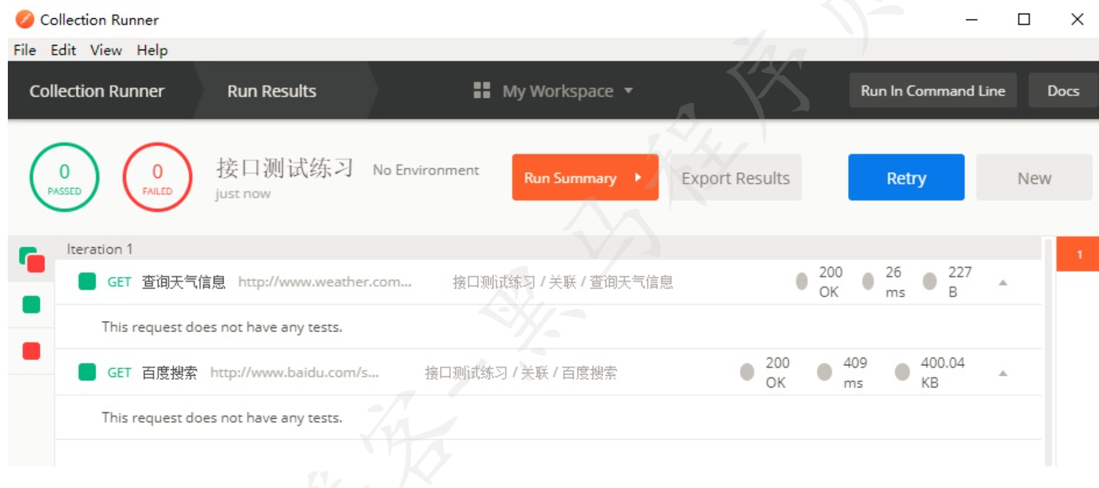Open the Help menu
This screenshot has width=1099, height=488.
(x=152, y=50)
